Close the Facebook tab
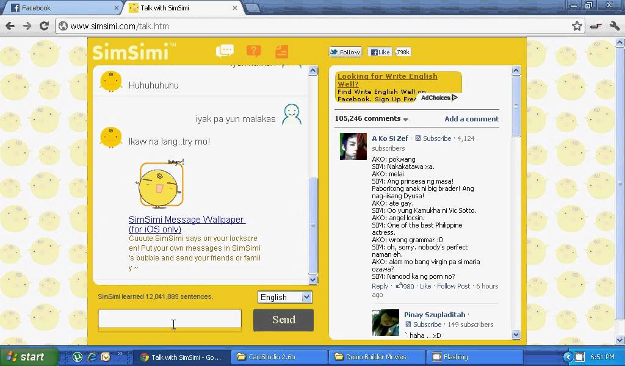This screenshot has width=625, height=366. (x=117, y=8)
